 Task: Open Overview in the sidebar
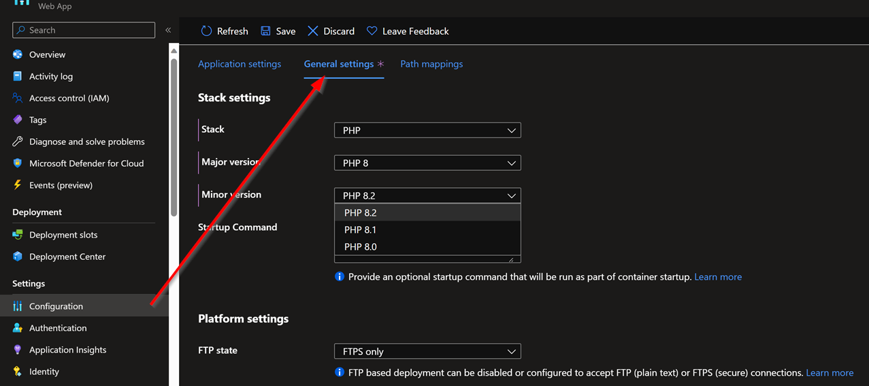48,54
